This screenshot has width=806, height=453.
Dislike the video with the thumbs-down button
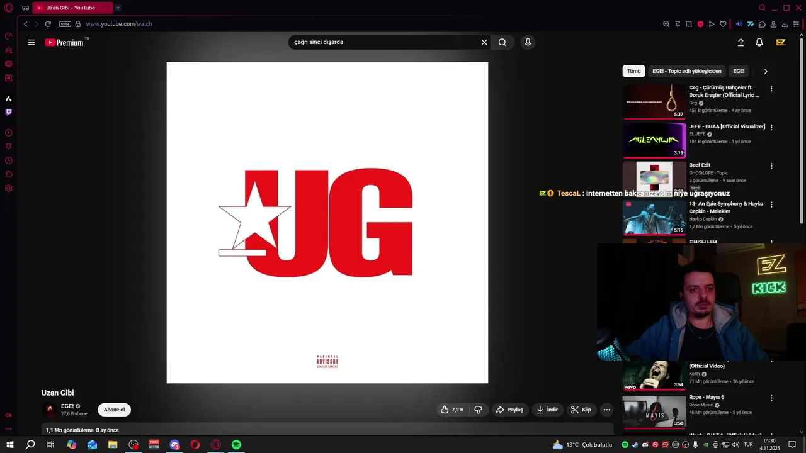[x=478, y=410]
